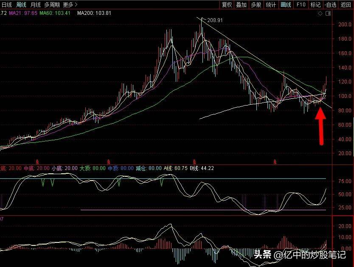Switch to 多周期 multi-period view
Image resolution: width=354 pixels, height=267 pixels.
(52, 5)
